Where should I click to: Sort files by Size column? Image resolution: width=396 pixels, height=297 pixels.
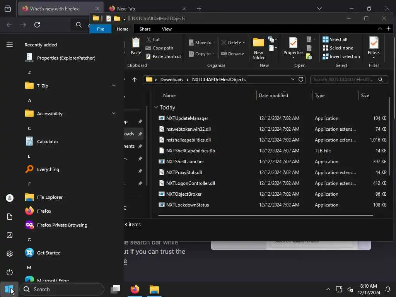point(365,96)
